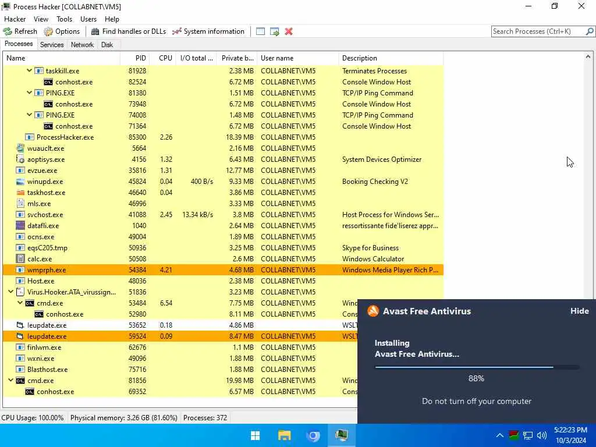Hide the Avast Free Antivirus popup
The height and width of the screenshot is (447, 596).
click(x=579, y=311)
